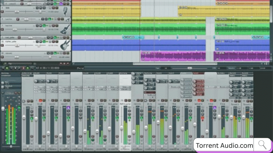Click the magnifier icon beside Torrent Audio.com

(262, 145)
